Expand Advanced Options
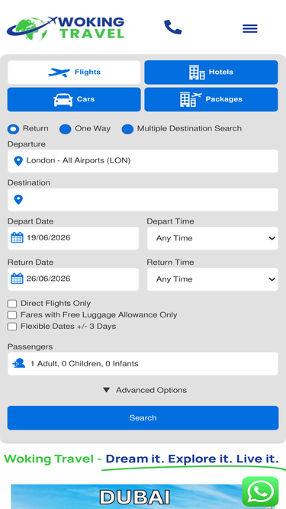286x509 pixels. [145, 390]
